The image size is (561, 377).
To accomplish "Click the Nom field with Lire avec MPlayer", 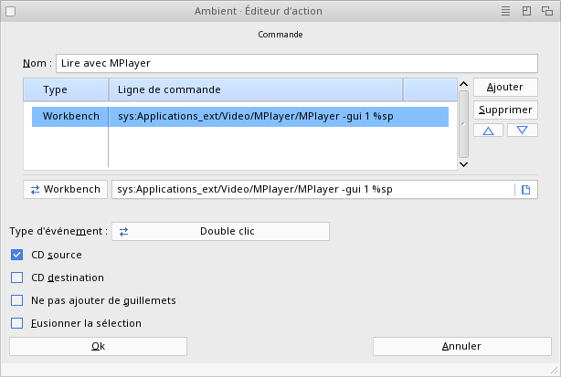I will [x=297, y=63].
